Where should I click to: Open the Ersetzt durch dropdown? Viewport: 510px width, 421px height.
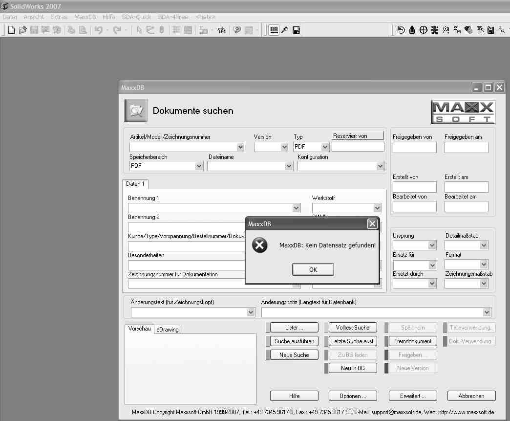(432, 284)
